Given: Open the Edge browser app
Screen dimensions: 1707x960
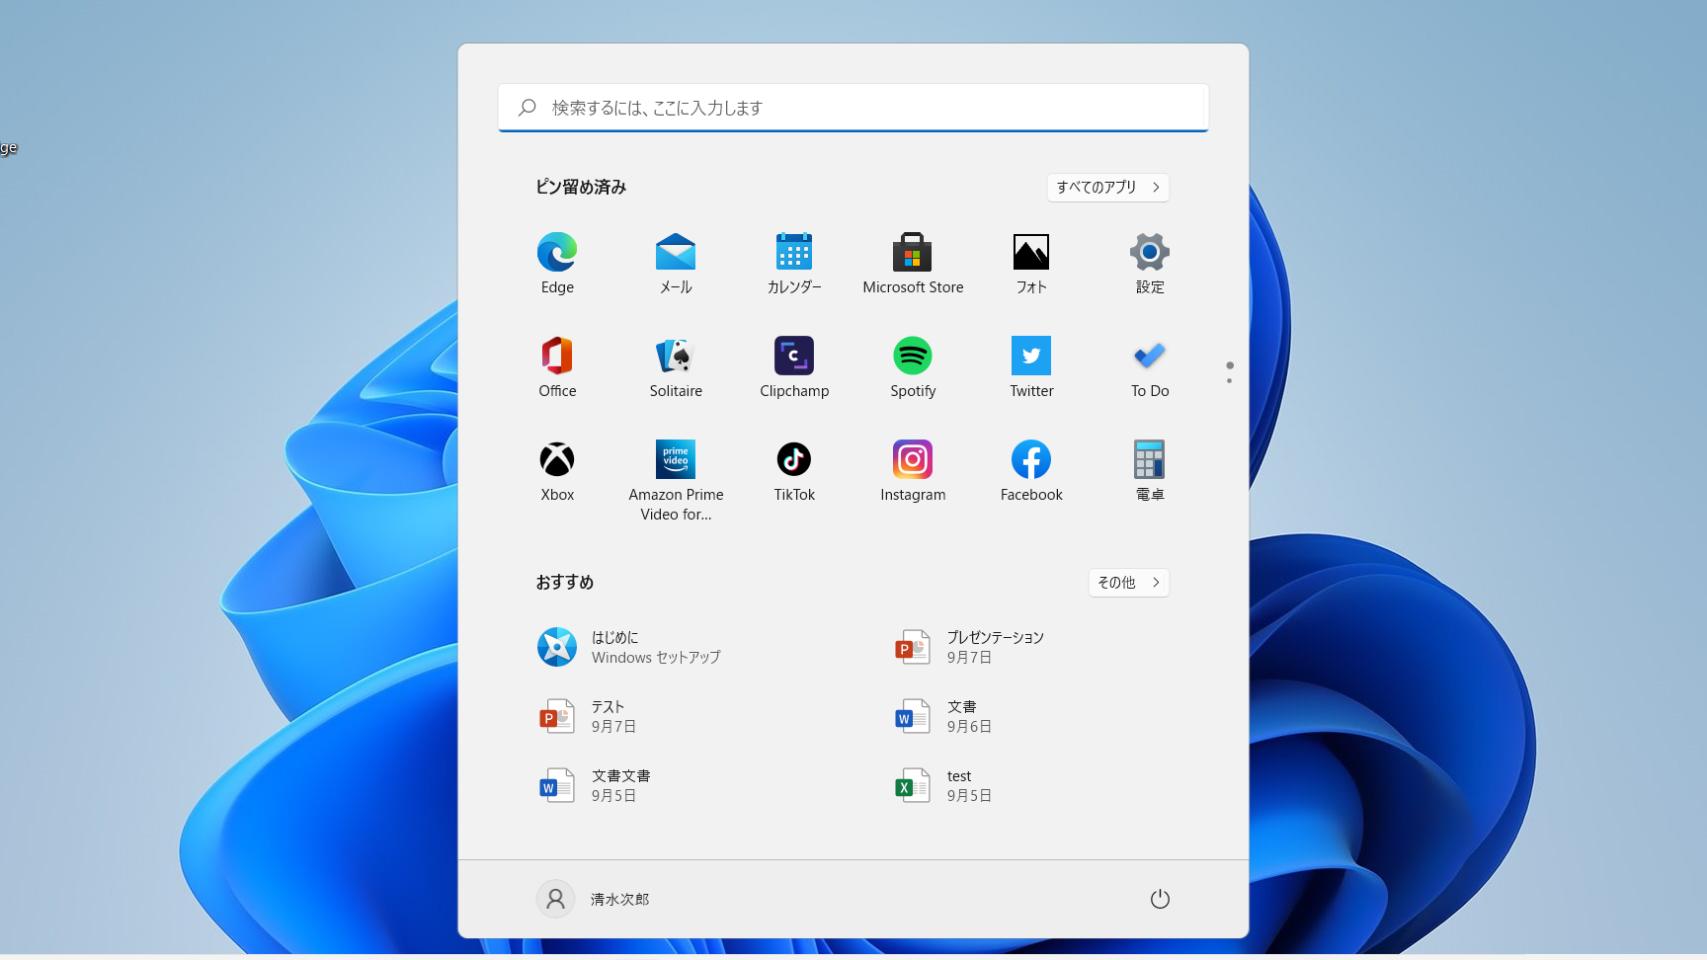Looking at the screenshot, I should 557,263.
